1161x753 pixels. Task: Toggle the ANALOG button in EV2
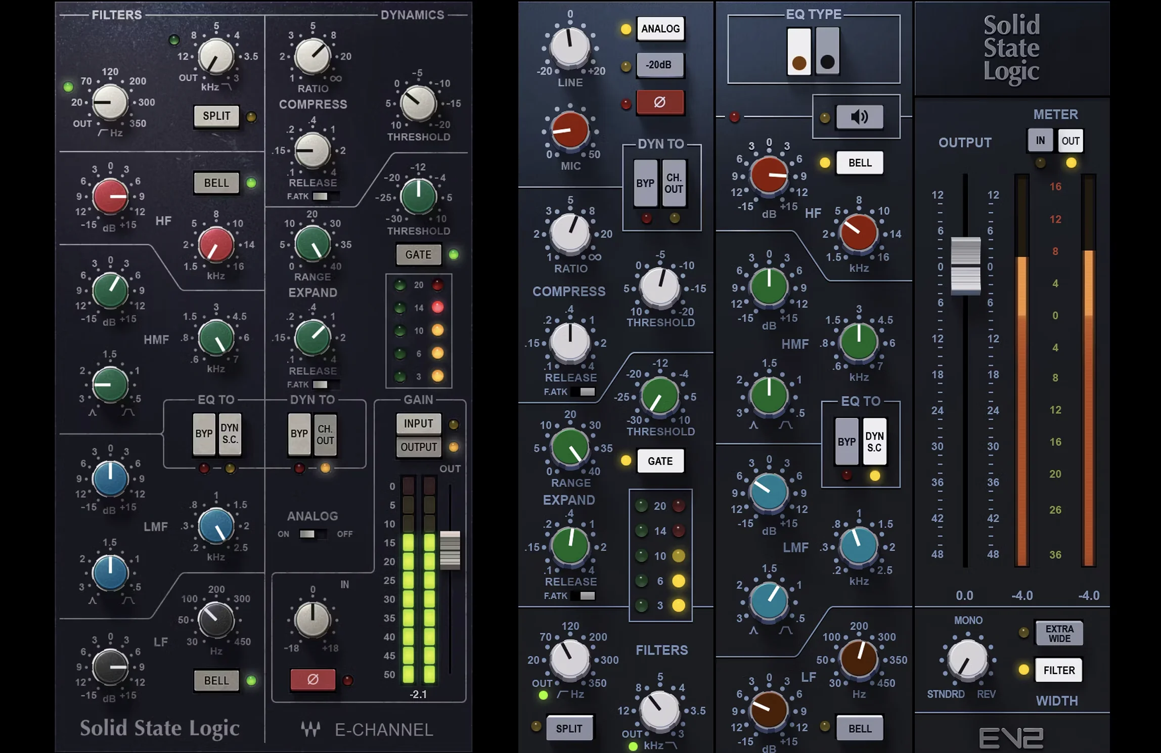(x=660, y=29)
